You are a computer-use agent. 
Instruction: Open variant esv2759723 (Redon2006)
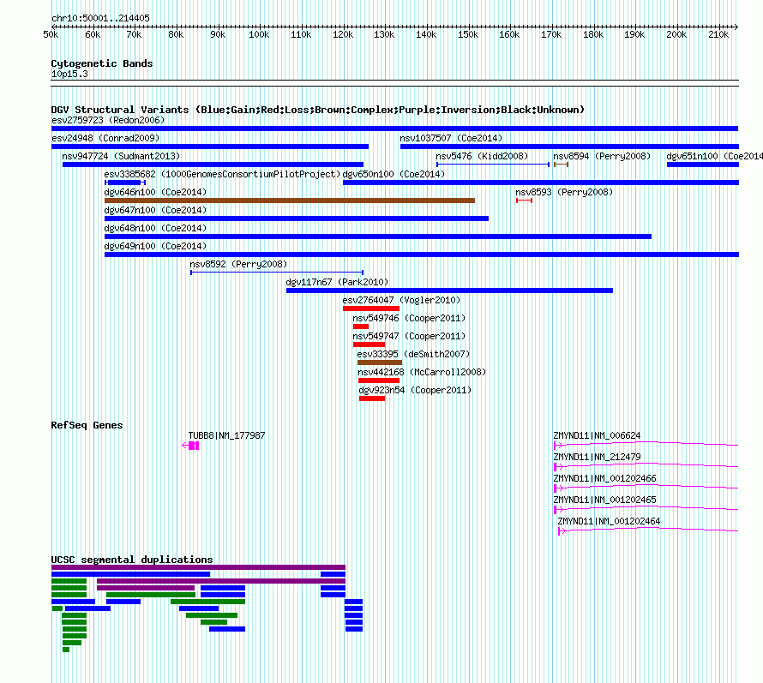[x=108, y=120]
